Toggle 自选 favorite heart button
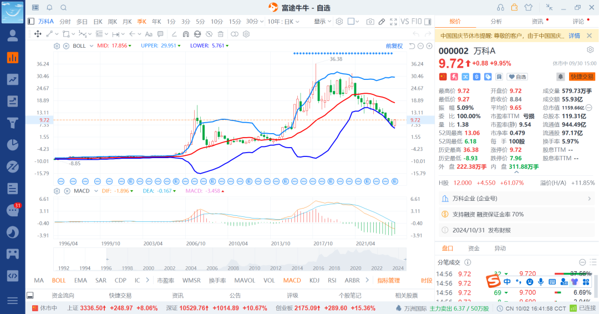The height and width of the screenshot is (314, 599). tap(517, 77)
